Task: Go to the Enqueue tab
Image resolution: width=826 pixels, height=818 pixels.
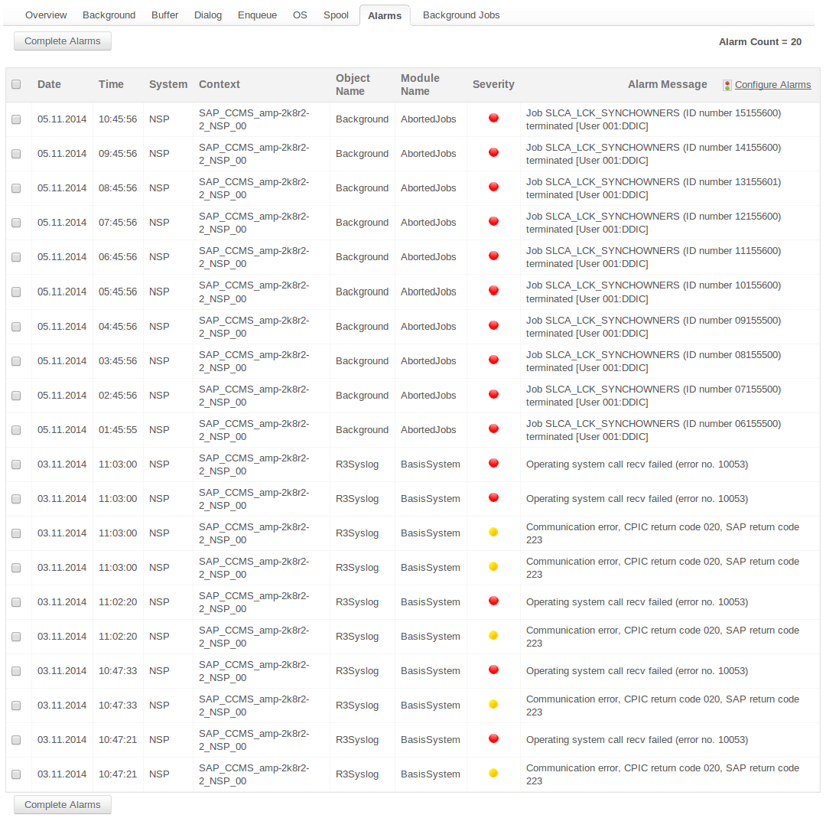Action: 257,15
